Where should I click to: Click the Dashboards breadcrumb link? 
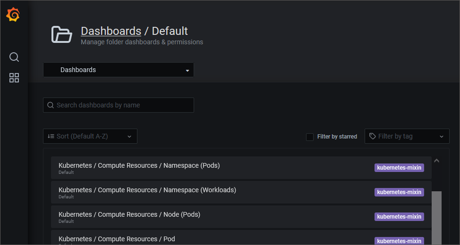[111, 31]
